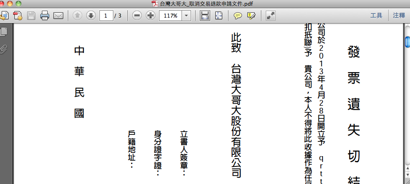Image resolution: width=410 pixels, height=184 pixels.
Task: Send file by email using the envelope icon
Action: tap(58, 16)
